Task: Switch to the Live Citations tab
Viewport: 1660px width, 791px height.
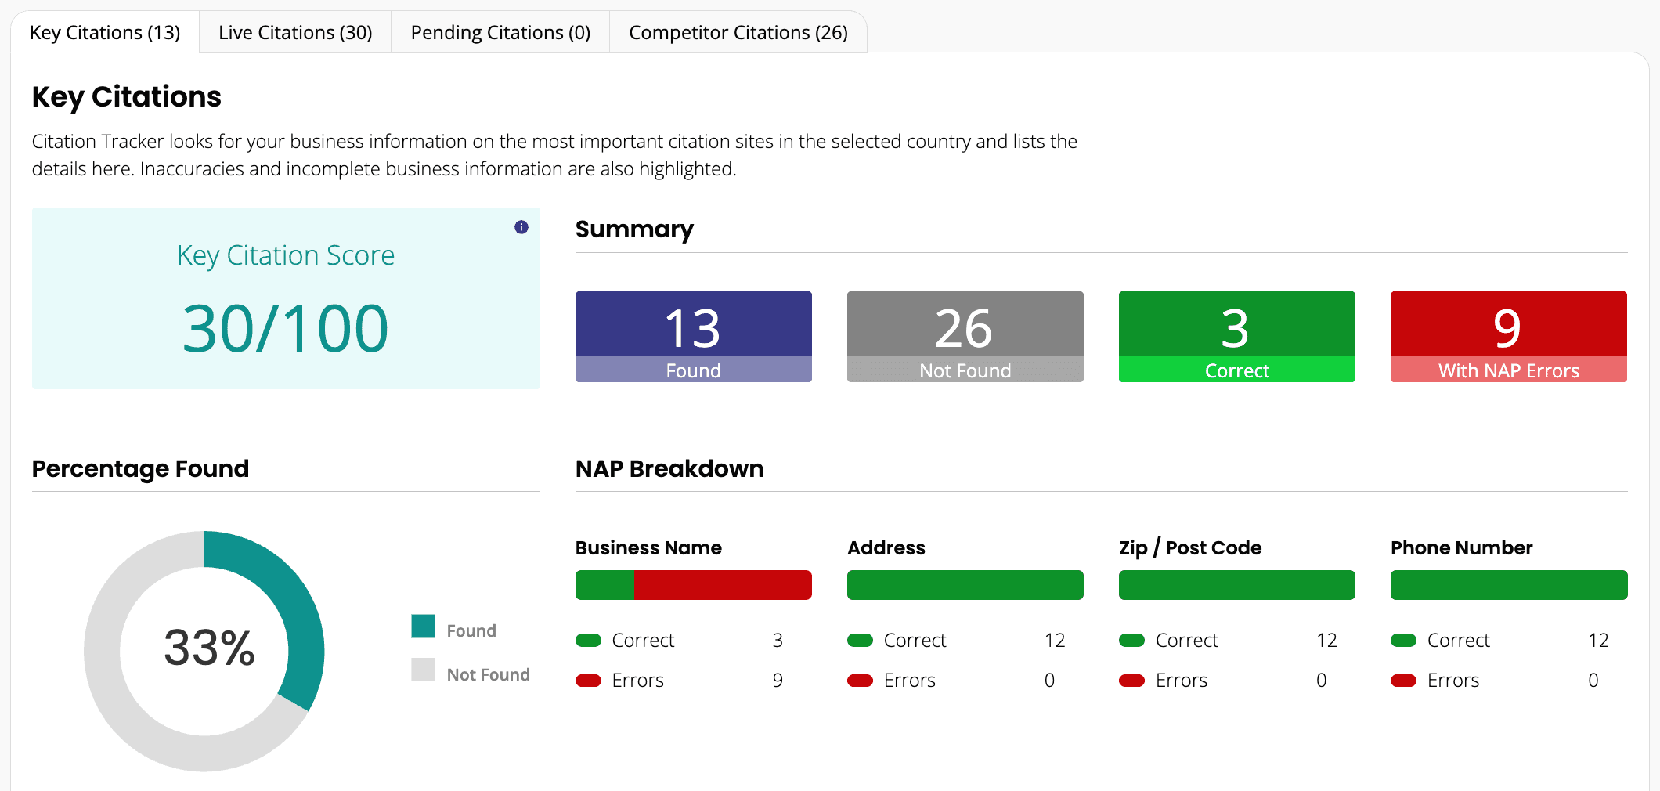Action: [x=295, y=33]
